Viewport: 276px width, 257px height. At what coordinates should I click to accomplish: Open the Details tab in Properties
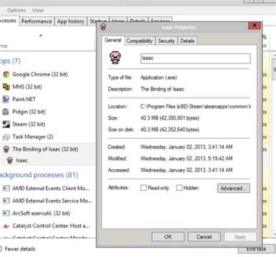point(187,41)
